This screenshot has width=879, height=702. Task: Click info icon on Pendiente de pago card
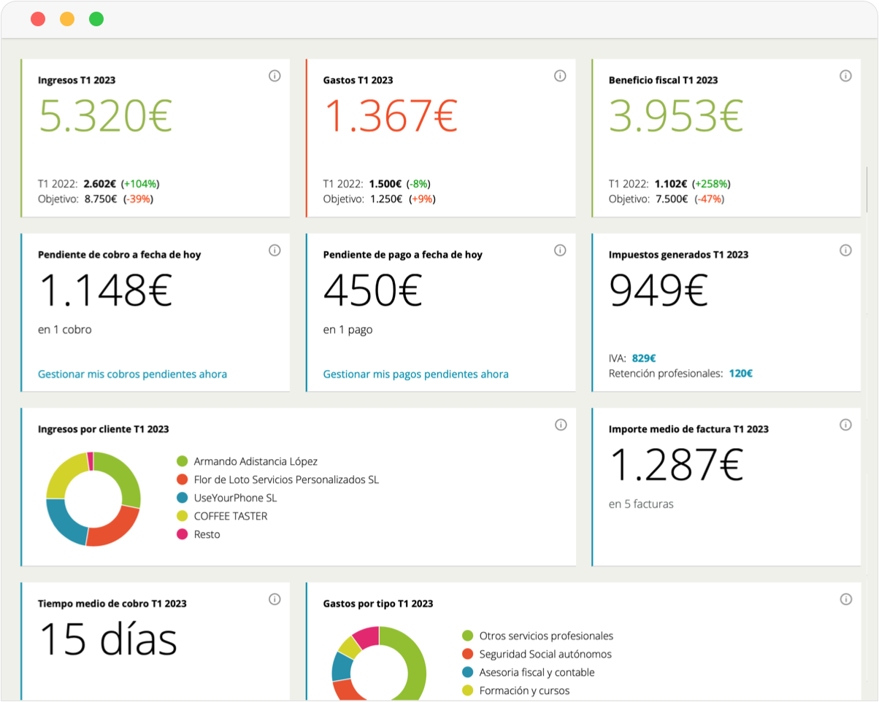pos(560,250)
